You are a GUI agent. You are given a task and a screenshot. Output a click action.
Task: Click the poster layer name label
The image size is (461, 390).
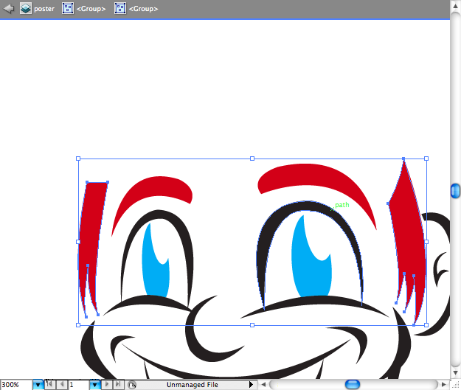44,9
